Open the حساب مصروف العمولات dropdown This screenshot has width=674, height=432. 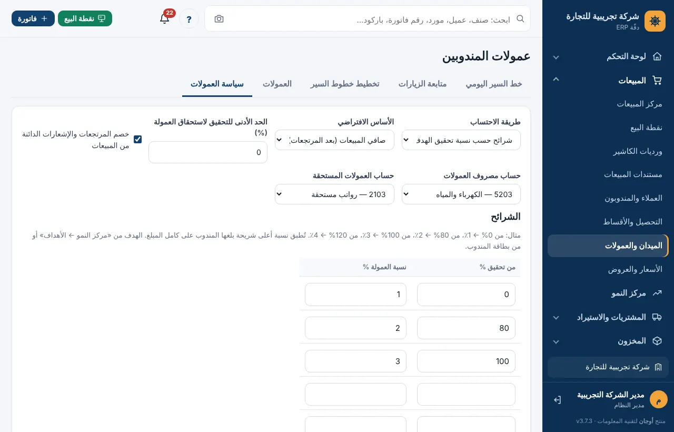[461, 194]
